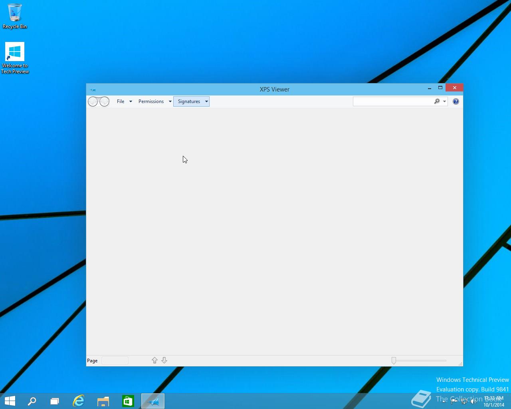Open the File menu
Image resolution: width=511 pixels, height=409 pixels.
[x=121, y=101]
